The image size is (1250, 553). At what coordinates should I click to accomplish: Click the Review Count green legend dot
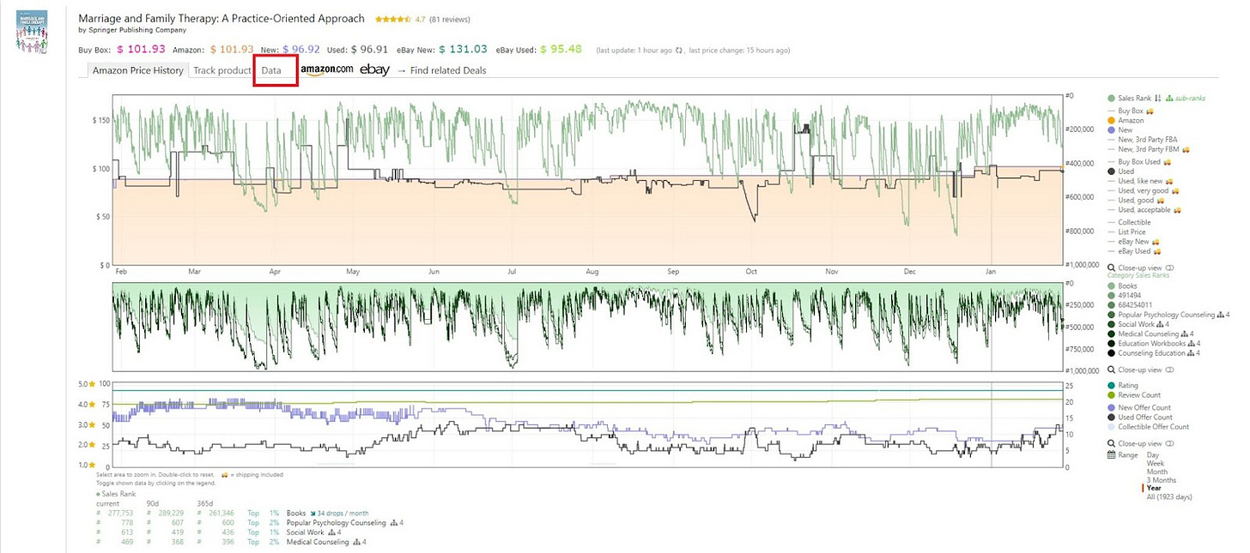[1111, 395]
